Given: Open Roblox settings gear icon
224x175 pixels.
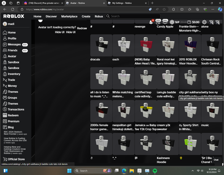Looking at the screenshot, I should [x=204, y=22].
